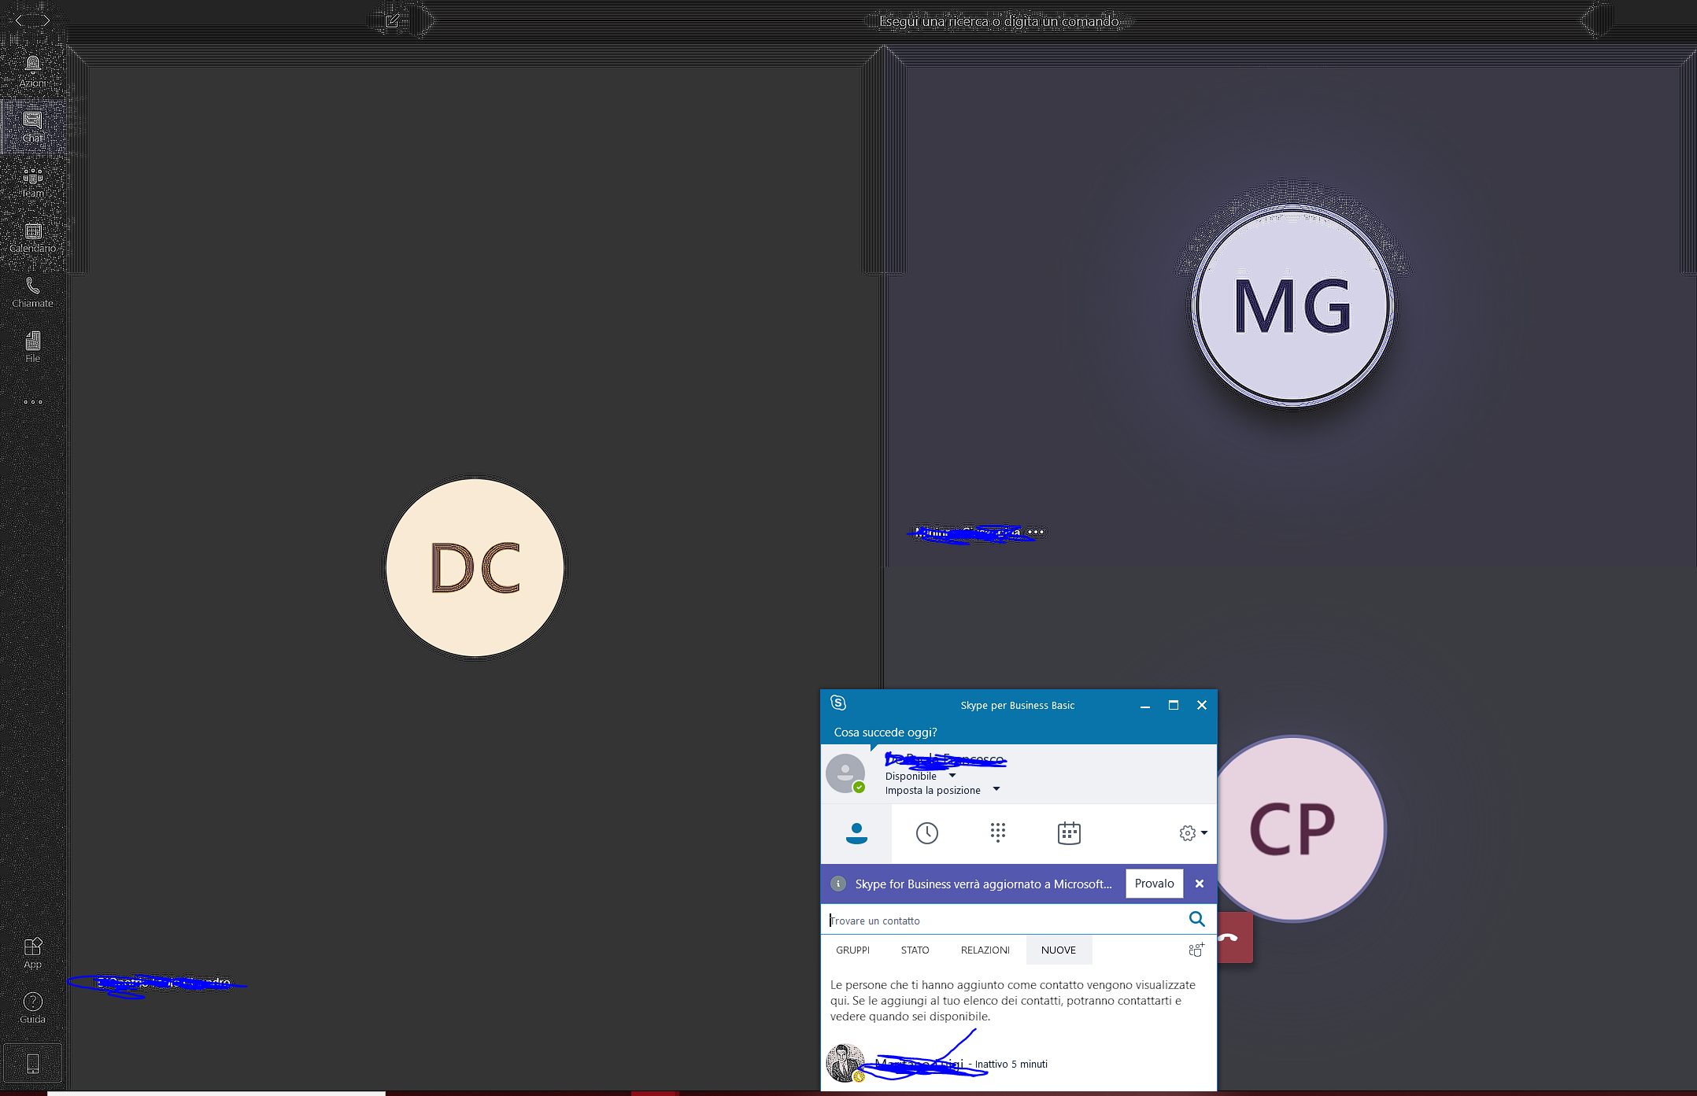Open Skype meetings calendar icon

click(x=1068, y=833)
